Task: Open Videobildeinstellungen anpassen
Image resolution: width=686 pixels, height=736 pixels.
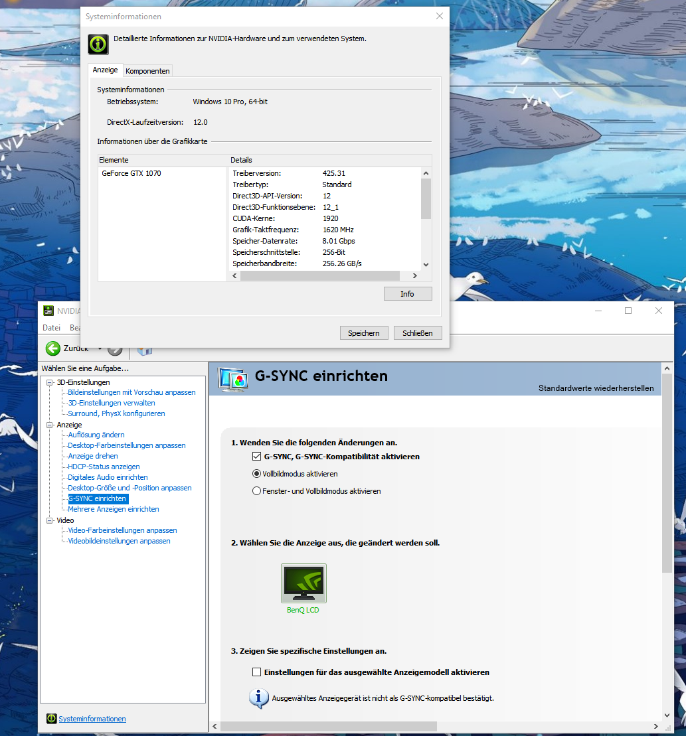Action: click(x=119, y=541)
